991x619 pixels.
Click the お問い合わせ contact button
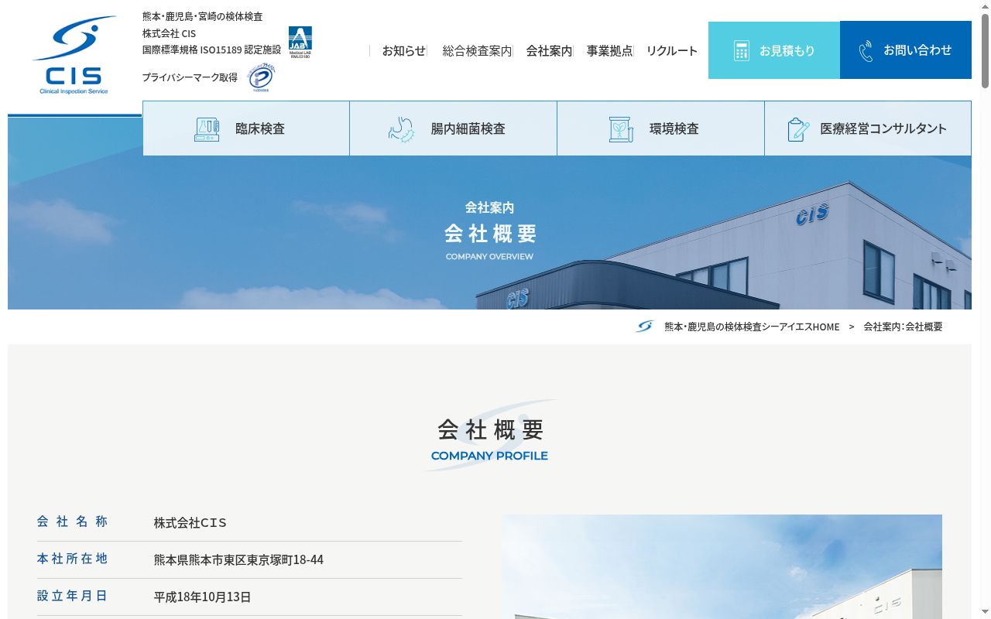[x=906, y=50]
